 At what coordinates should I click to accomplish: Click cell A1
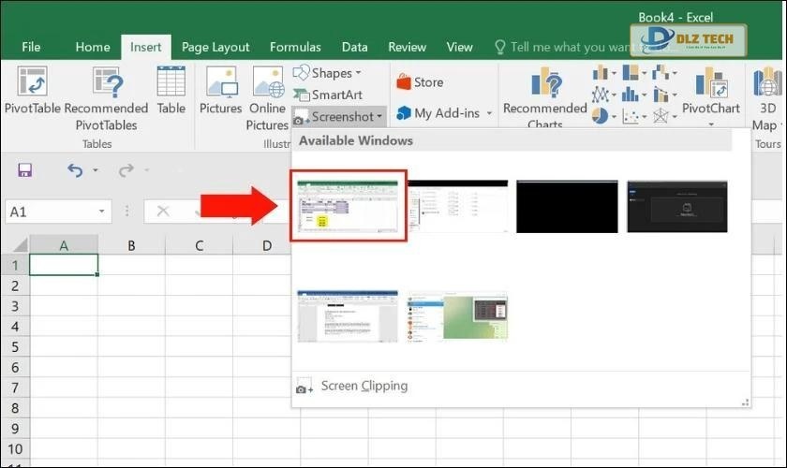pos(64,265)
